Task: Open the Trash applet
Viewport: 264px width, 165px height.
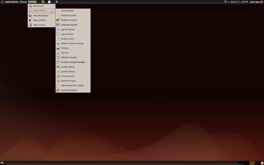Action: click(x=262, y=163)
